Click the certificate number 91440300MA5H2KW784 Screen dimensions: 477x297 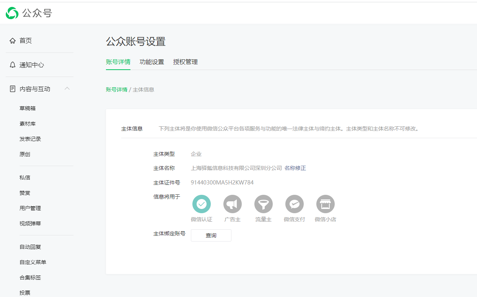click(222, 183)
